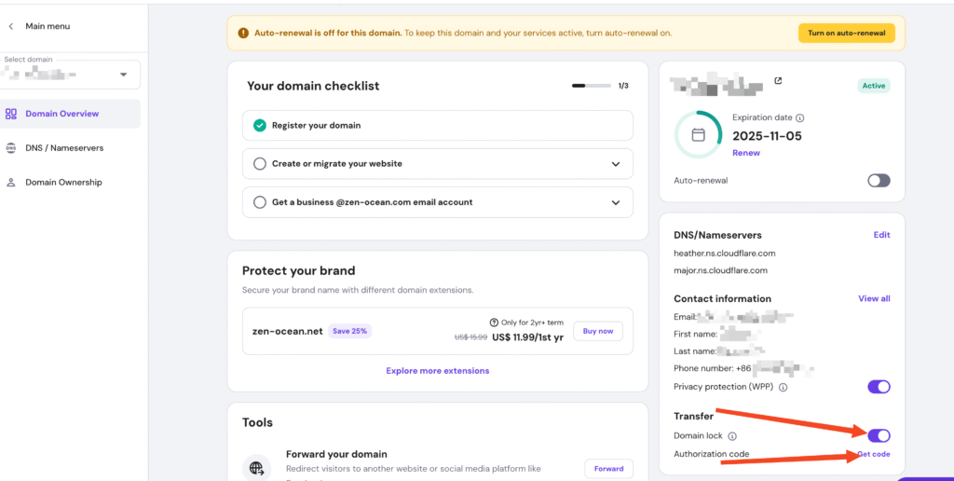Click the Privacy protection info icon

coord(783,387)
